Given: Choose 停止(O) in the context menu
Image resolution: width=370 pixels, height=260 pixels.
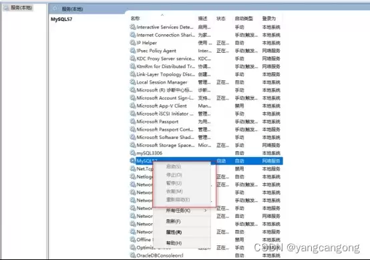Looking at the screenshot, I should [174, 174].
